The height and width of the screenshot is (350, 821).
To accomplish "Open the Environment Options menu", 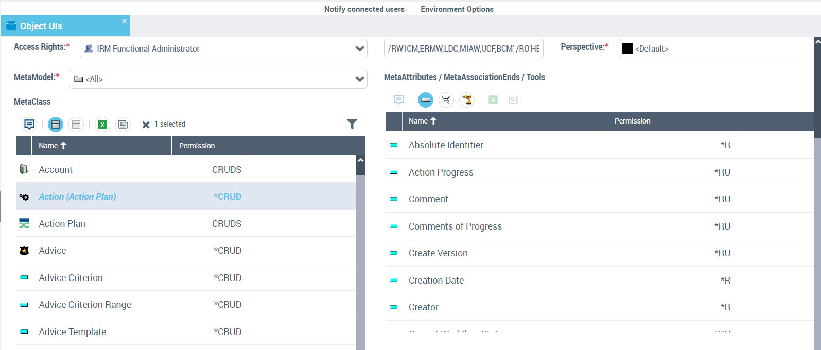I will tap(457, 9).
